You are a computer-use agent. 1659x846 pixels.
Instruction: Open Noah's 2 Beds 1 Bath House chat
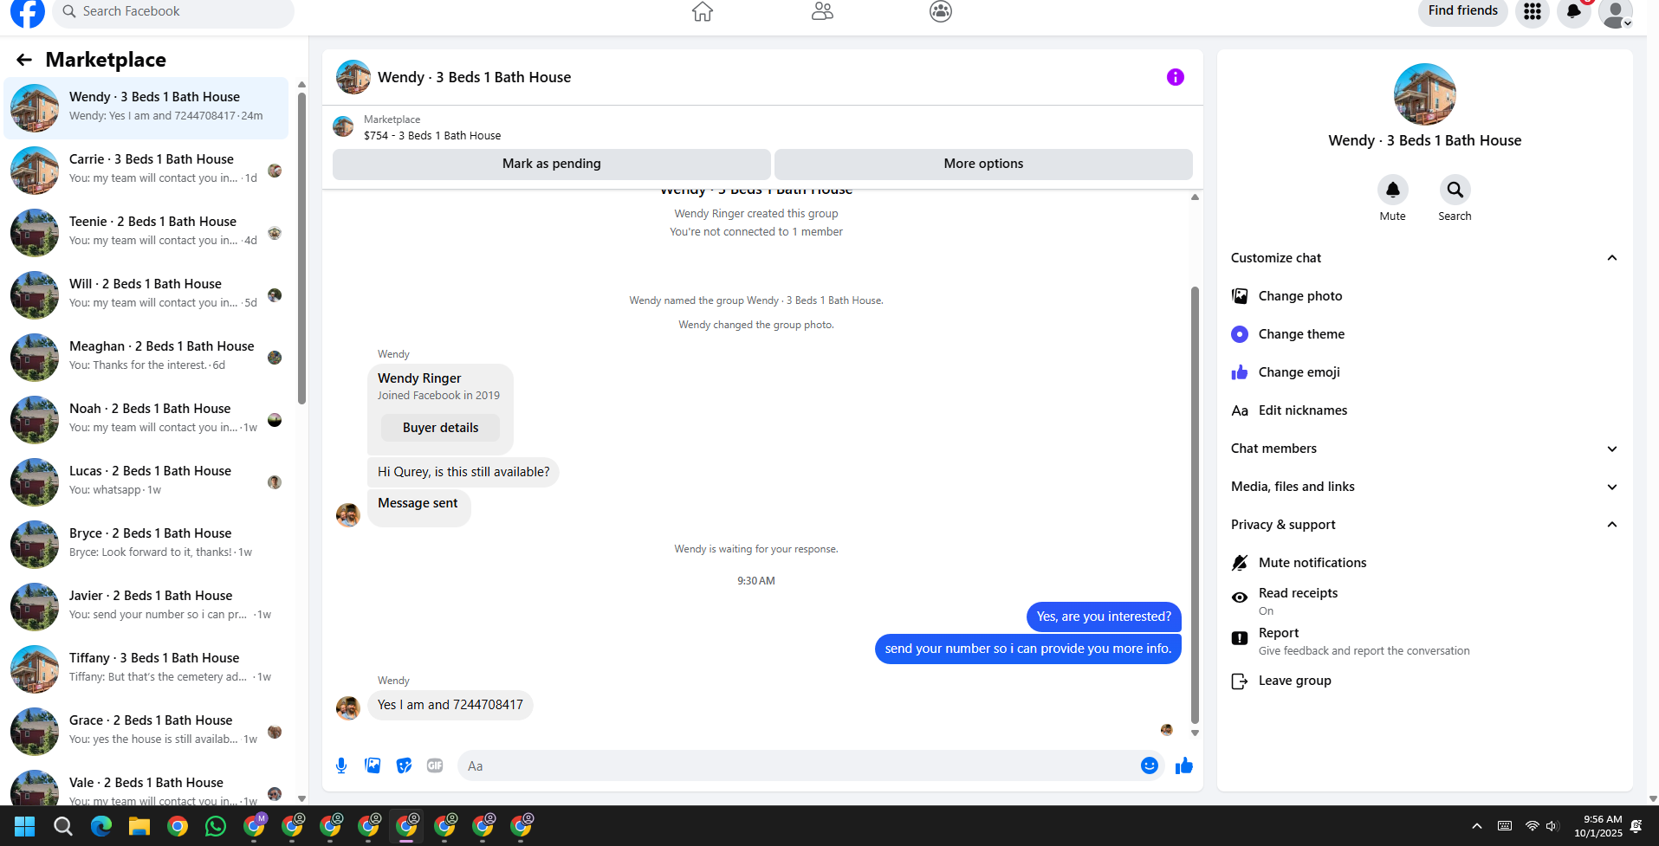146,419
